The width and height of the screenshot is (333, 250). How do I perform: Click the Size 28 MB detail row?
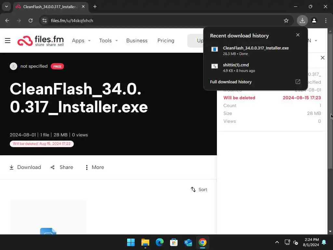(272, 113)
